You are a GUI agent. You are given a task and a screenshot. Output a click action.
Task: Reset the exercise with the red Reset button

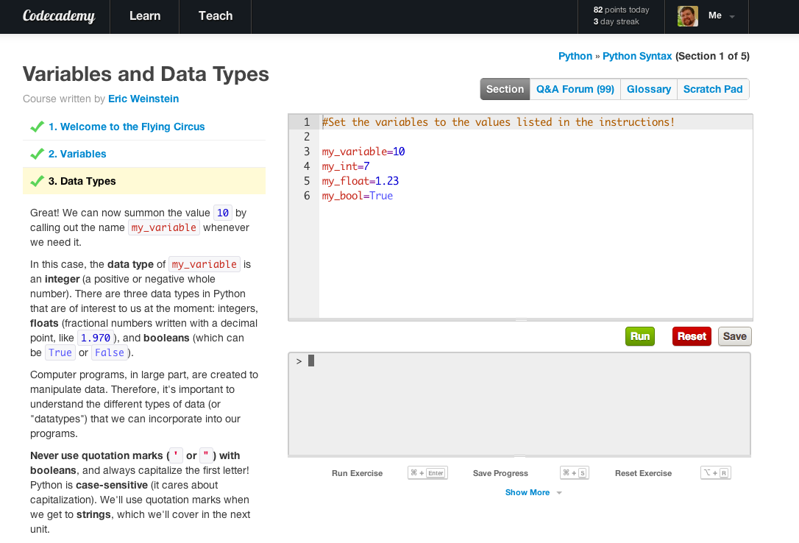click(x=691, y=336)
